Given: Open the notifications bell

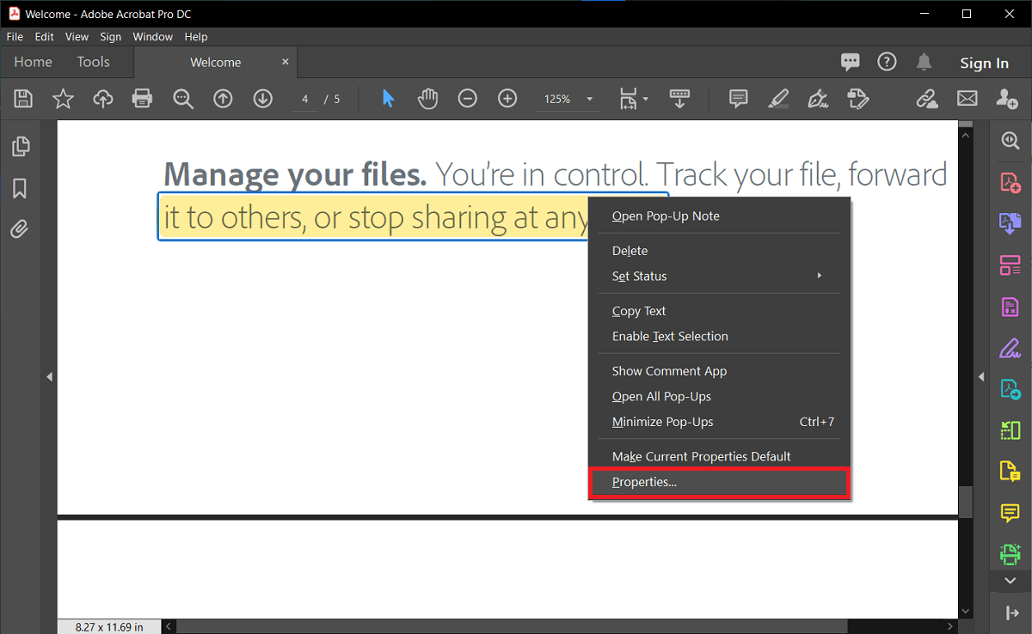Looking at the screenshot, I should click(924, 62).
